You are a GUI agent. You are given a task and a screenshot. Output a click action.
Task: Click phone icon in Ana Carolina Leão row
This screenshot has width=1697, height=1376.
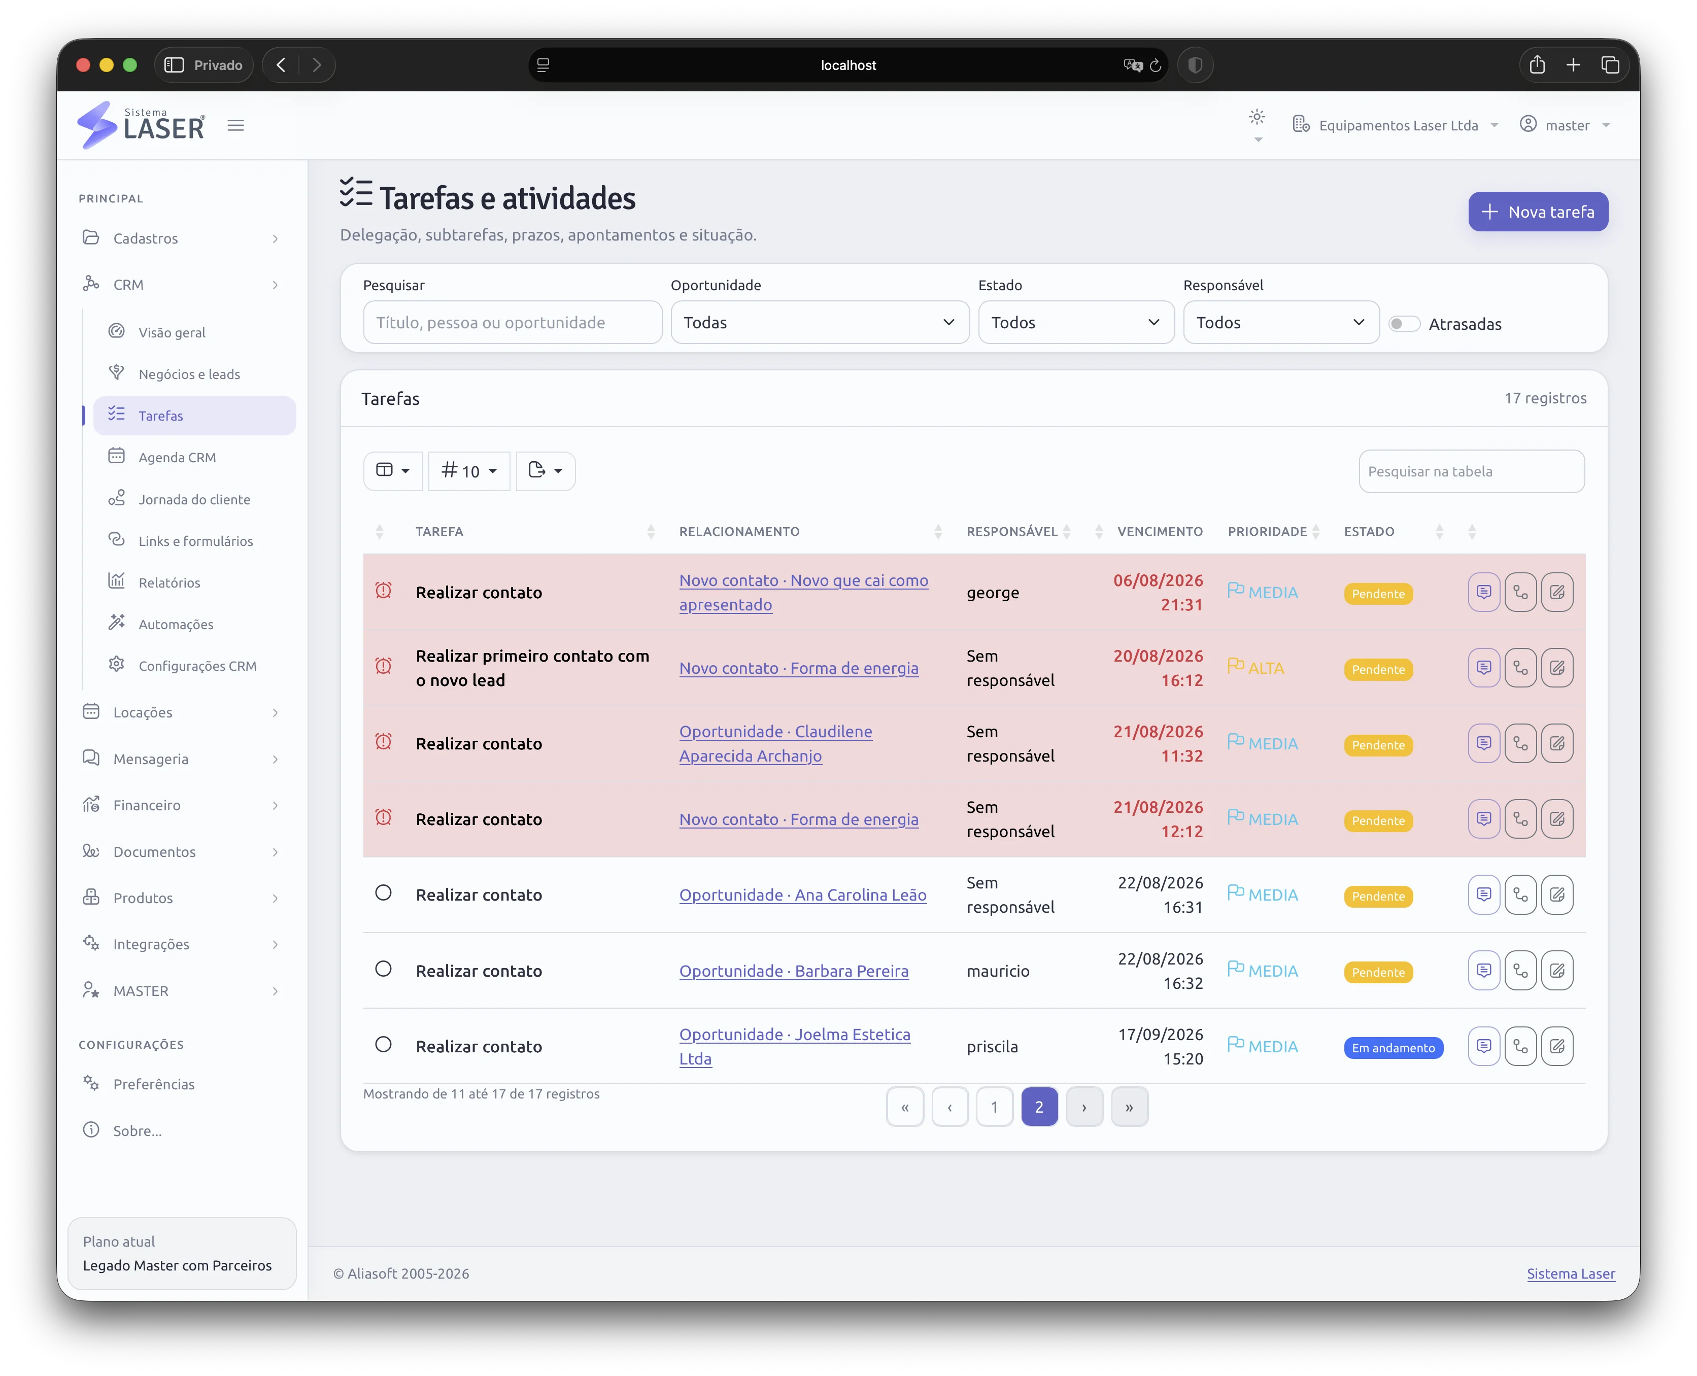pyautogui.click(x=1520, y=895)
